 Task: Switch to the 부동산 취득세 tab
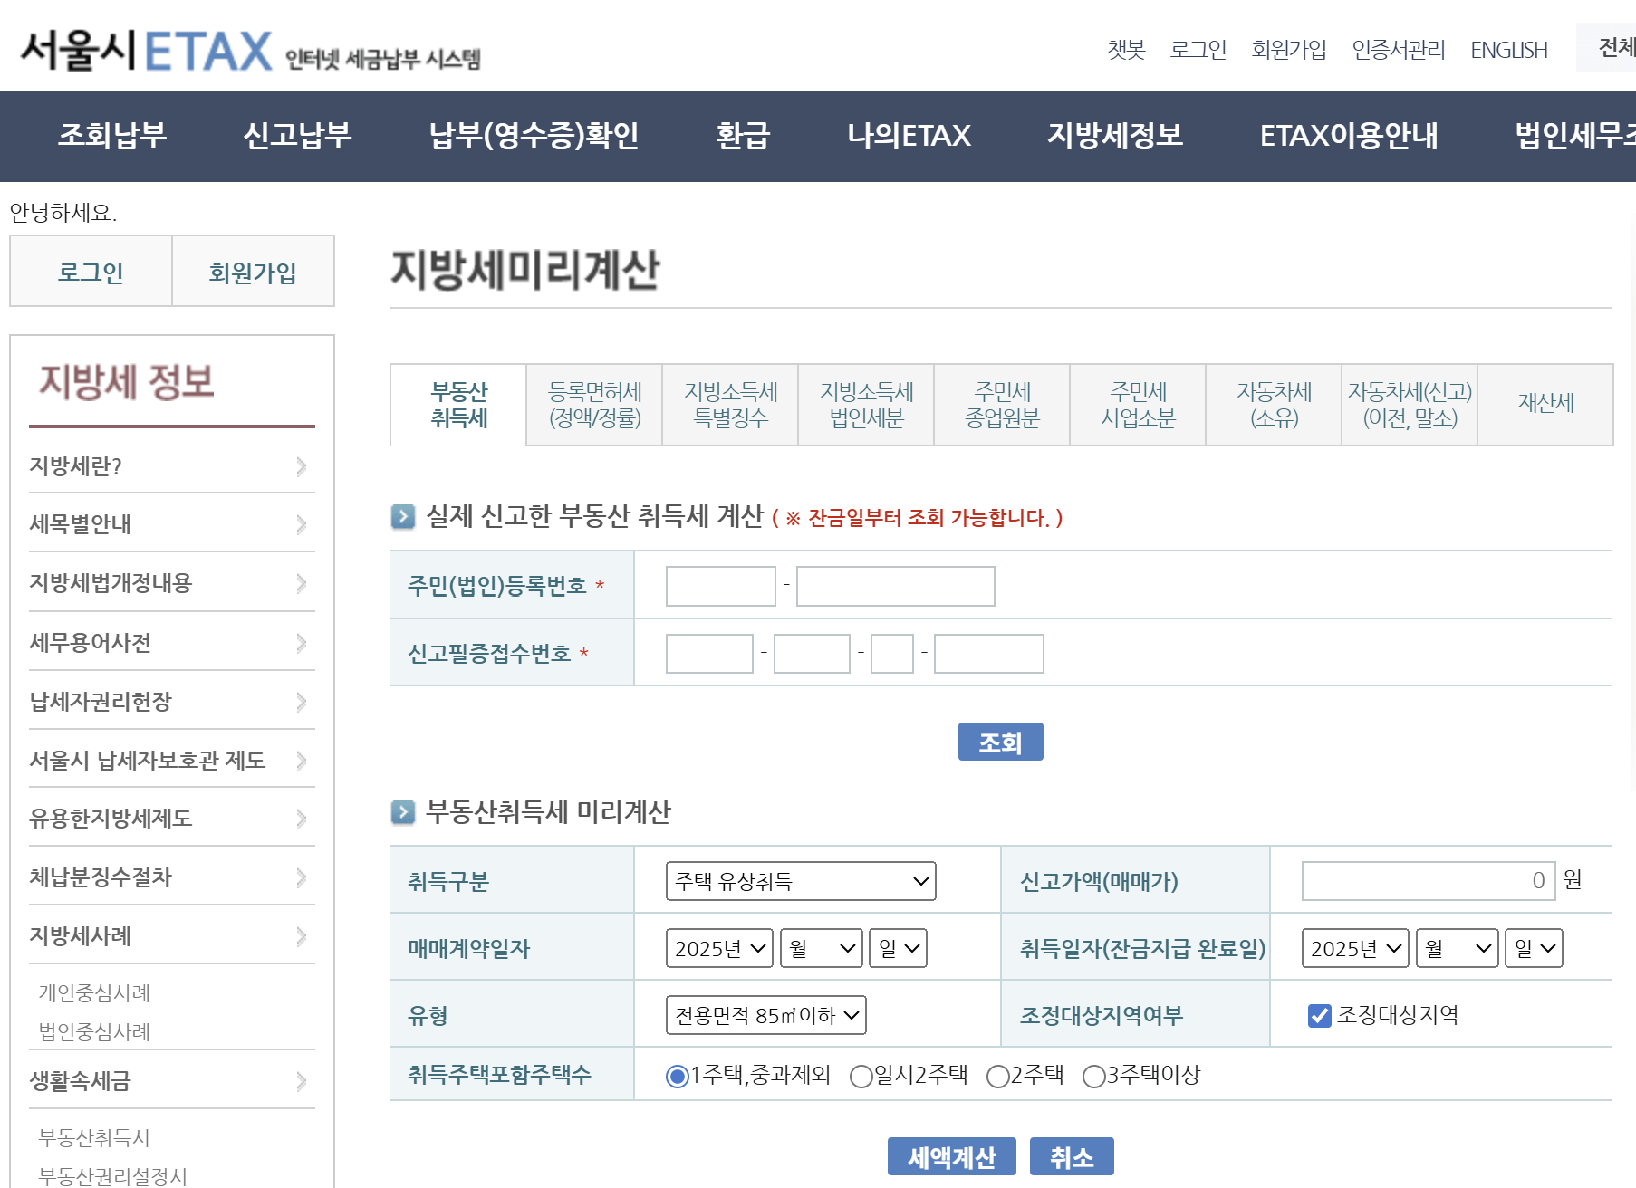458,405
